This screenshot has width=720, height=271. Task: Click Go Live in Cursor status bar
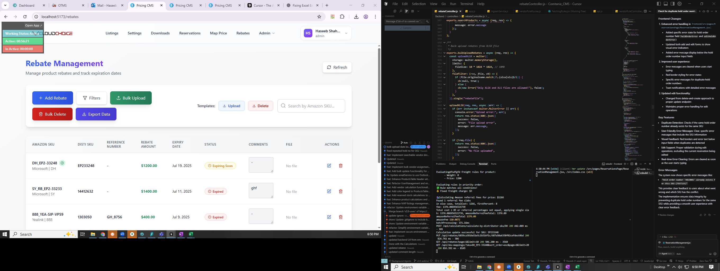662,261
